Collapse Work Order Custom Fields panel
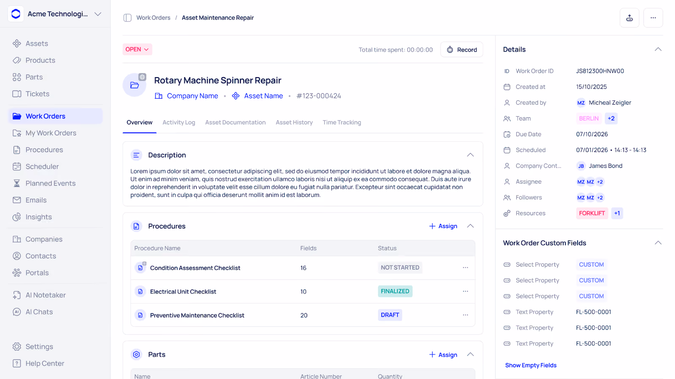 point(658,243)
